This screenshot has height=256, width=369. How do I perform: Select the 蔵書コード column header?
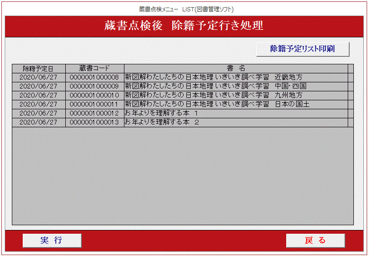95,69
